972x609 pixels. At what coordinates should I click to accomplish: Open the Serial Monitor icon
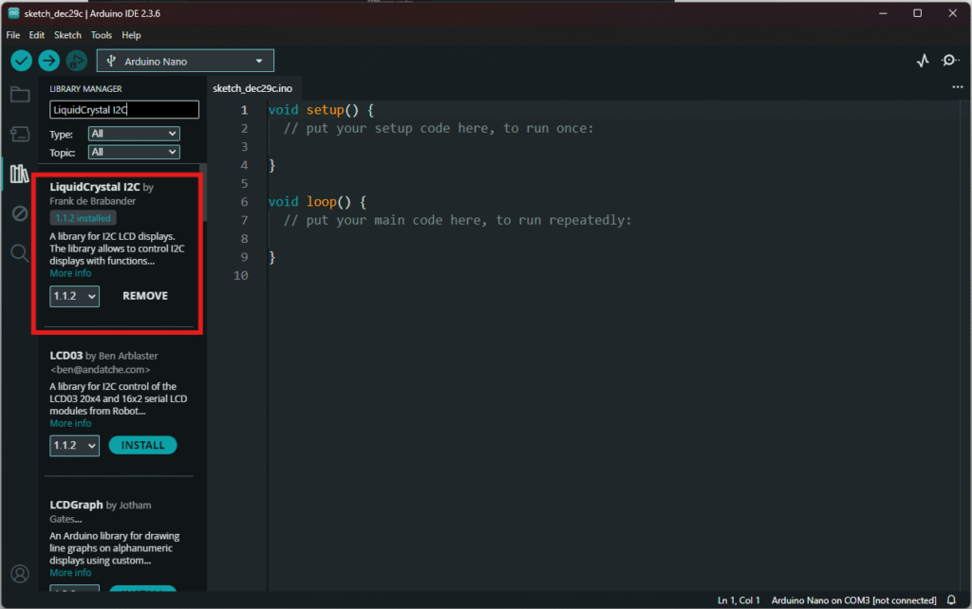coord(950,61)
